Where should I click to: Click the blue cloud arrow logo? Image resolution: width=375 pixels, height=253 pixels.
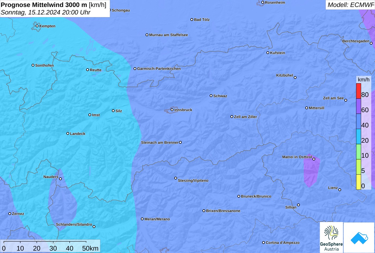[359, 238]
